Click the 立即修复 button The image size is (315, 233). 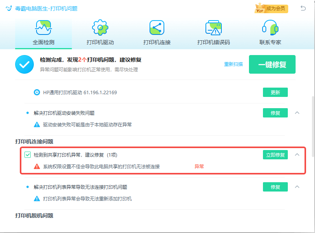(x=275, y=155)
